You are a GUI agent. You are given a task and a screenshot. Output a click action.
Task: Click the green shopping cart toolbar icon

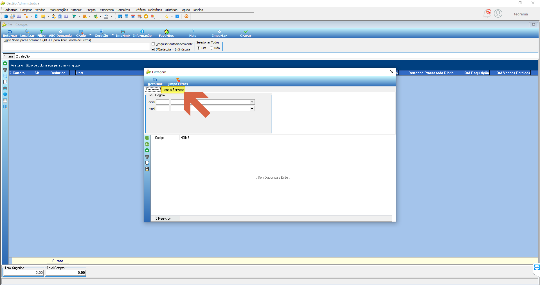click(74, 16)
